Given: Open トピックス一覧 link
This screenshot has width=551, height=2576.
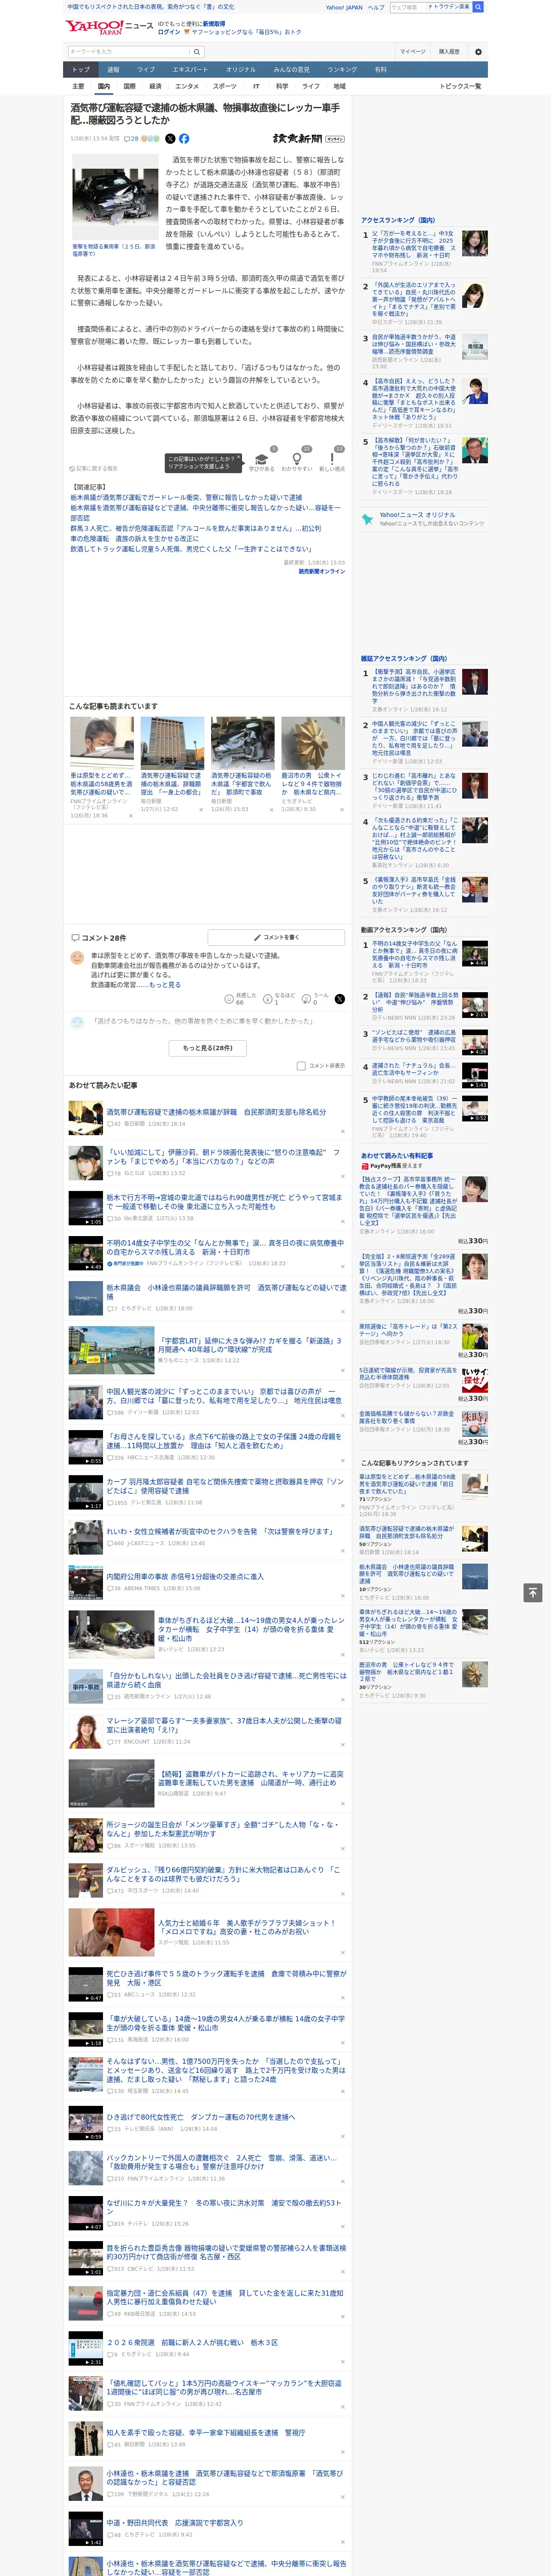Looking at the screenshot, I should (x=460, y=87).
